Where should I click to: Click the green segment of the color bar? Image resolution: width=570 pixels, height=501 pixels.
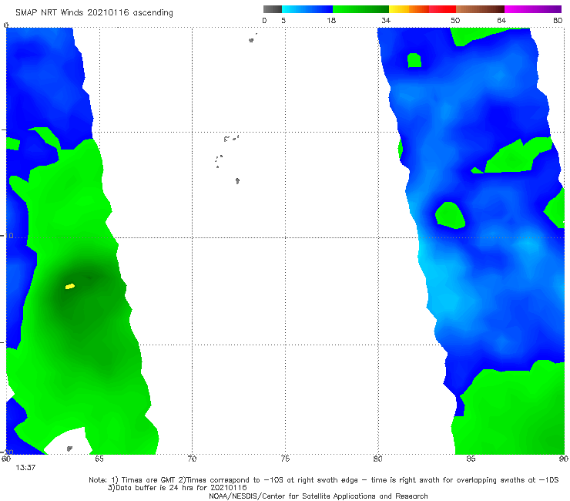coord(361,9)
